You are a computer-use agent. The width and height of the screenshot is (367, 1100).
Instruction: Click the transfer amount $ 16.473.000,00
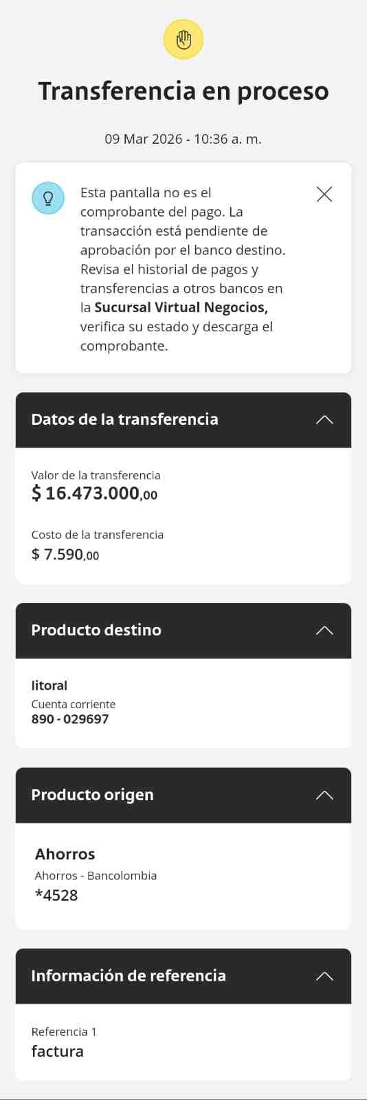(x=94, y=493)
